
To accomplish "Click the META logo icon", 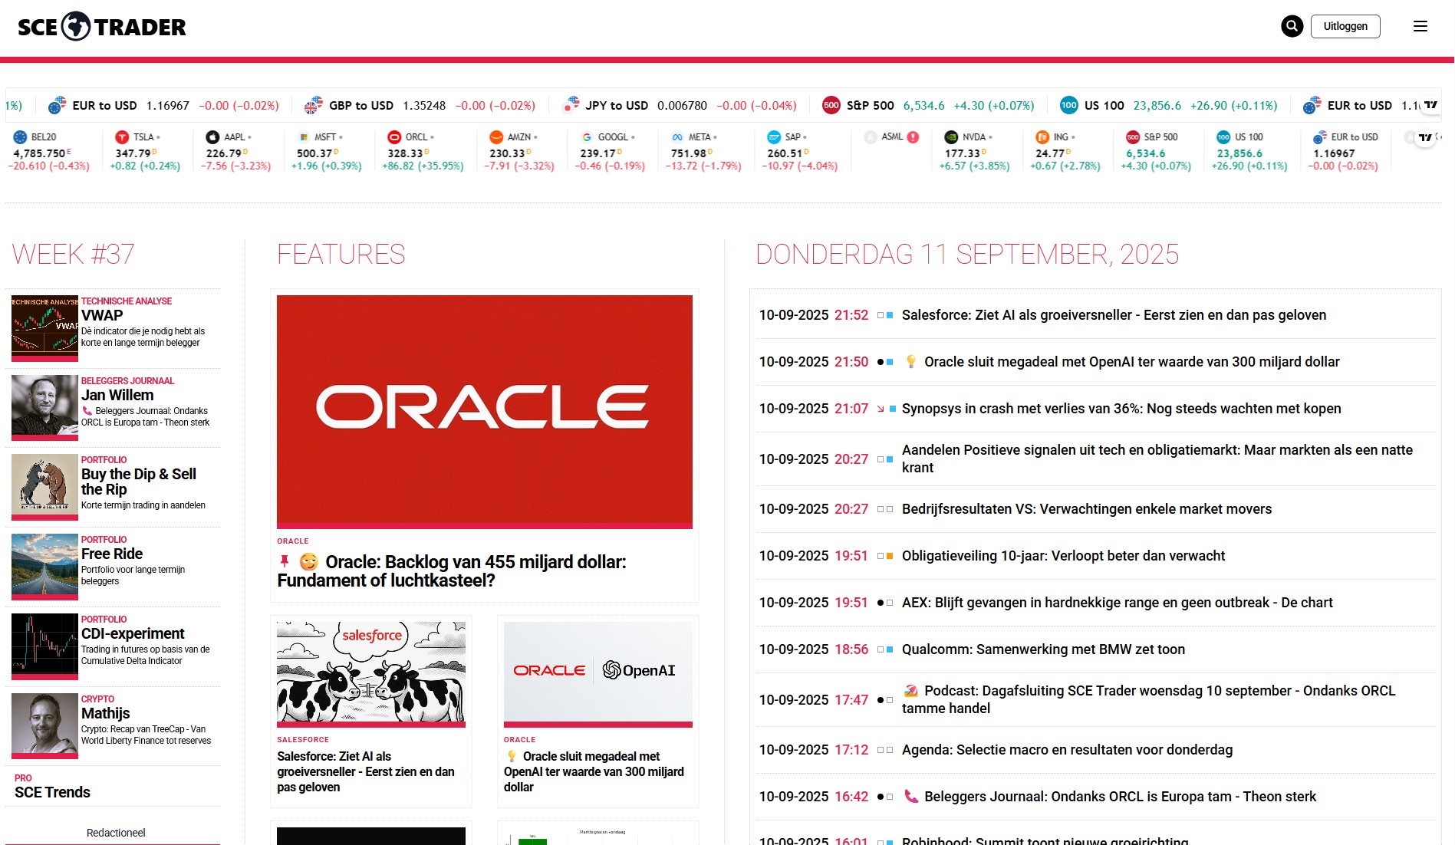I will coord(677,137).
